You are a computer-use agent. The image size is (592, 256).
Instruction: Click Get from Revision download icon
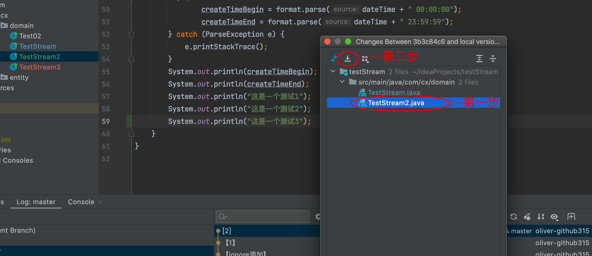coord(348,59)
